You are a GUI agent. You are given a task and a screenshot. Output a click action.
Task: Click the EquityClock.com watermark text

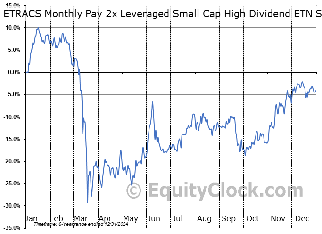(219, 191)
